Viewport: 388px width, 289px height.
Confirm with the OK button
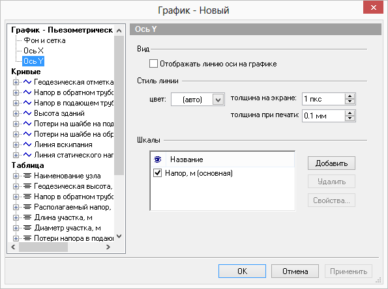[x=242, y=271]
